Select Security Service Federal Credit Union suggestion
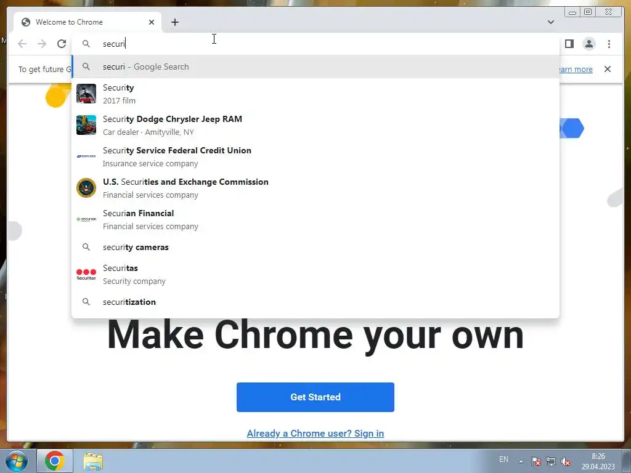Viewport: 631px width, 473px height. (315, 156)
